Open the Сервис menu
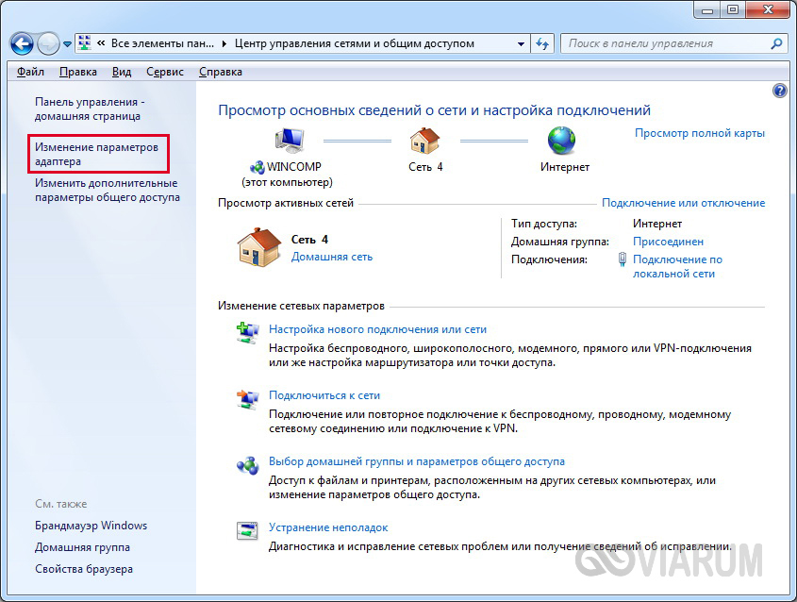 (163, 72)
